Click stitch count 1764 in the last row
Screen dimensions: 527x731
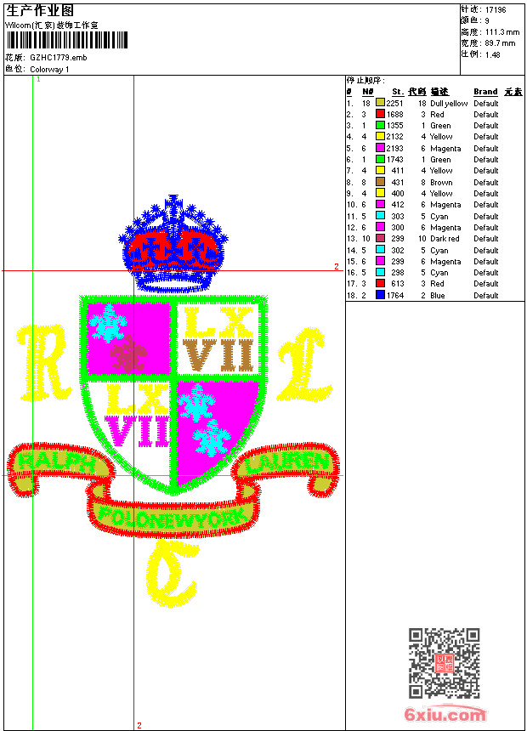click(x=394, y=295)
